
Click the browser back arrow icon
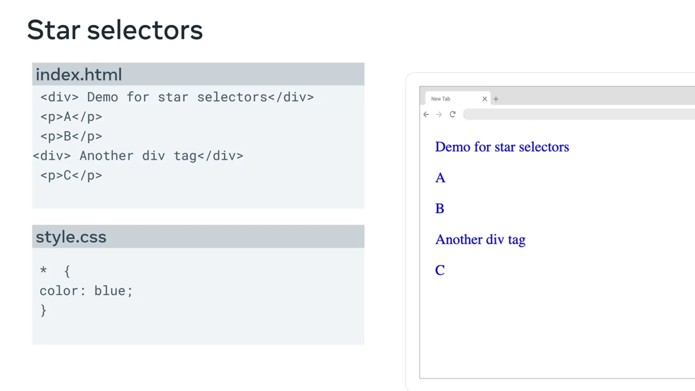[426, 115]
